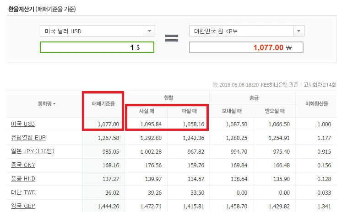Select JPY base rate value 985.05
The height and width of the screenshot is (212, 342).
pos(111,152)
